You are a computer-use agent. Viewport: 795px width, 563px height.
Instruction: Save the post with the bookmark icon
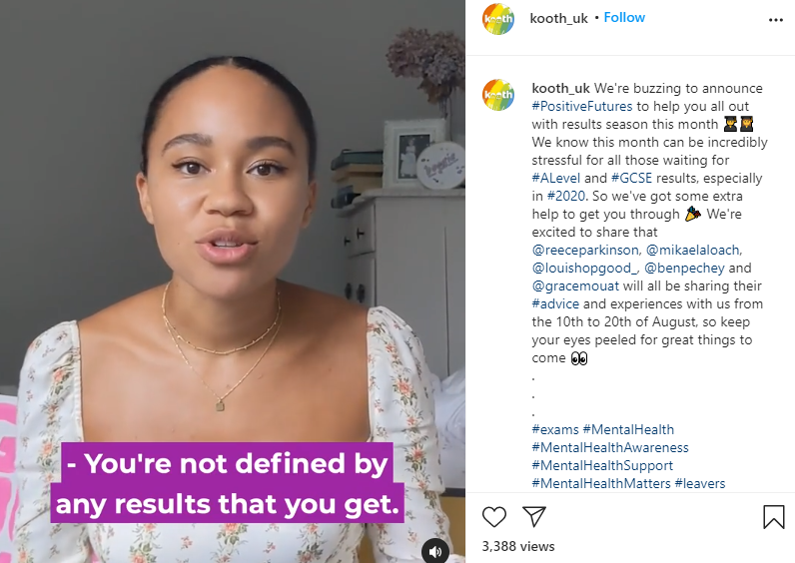[773, 516]
